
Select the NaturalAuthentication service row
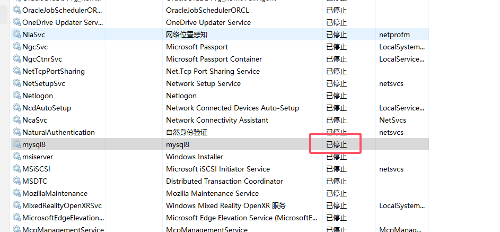(220, 132)
